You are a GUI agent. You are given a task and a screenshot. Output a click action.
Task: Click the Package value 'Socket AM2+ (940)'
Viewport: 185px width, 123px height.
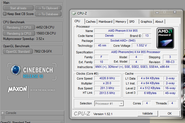coord(123,40)
